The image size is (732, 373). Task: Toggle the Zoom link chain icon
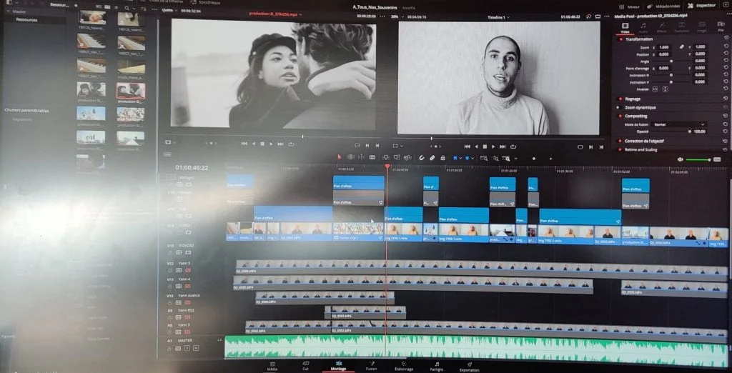[x=681, y=46]
